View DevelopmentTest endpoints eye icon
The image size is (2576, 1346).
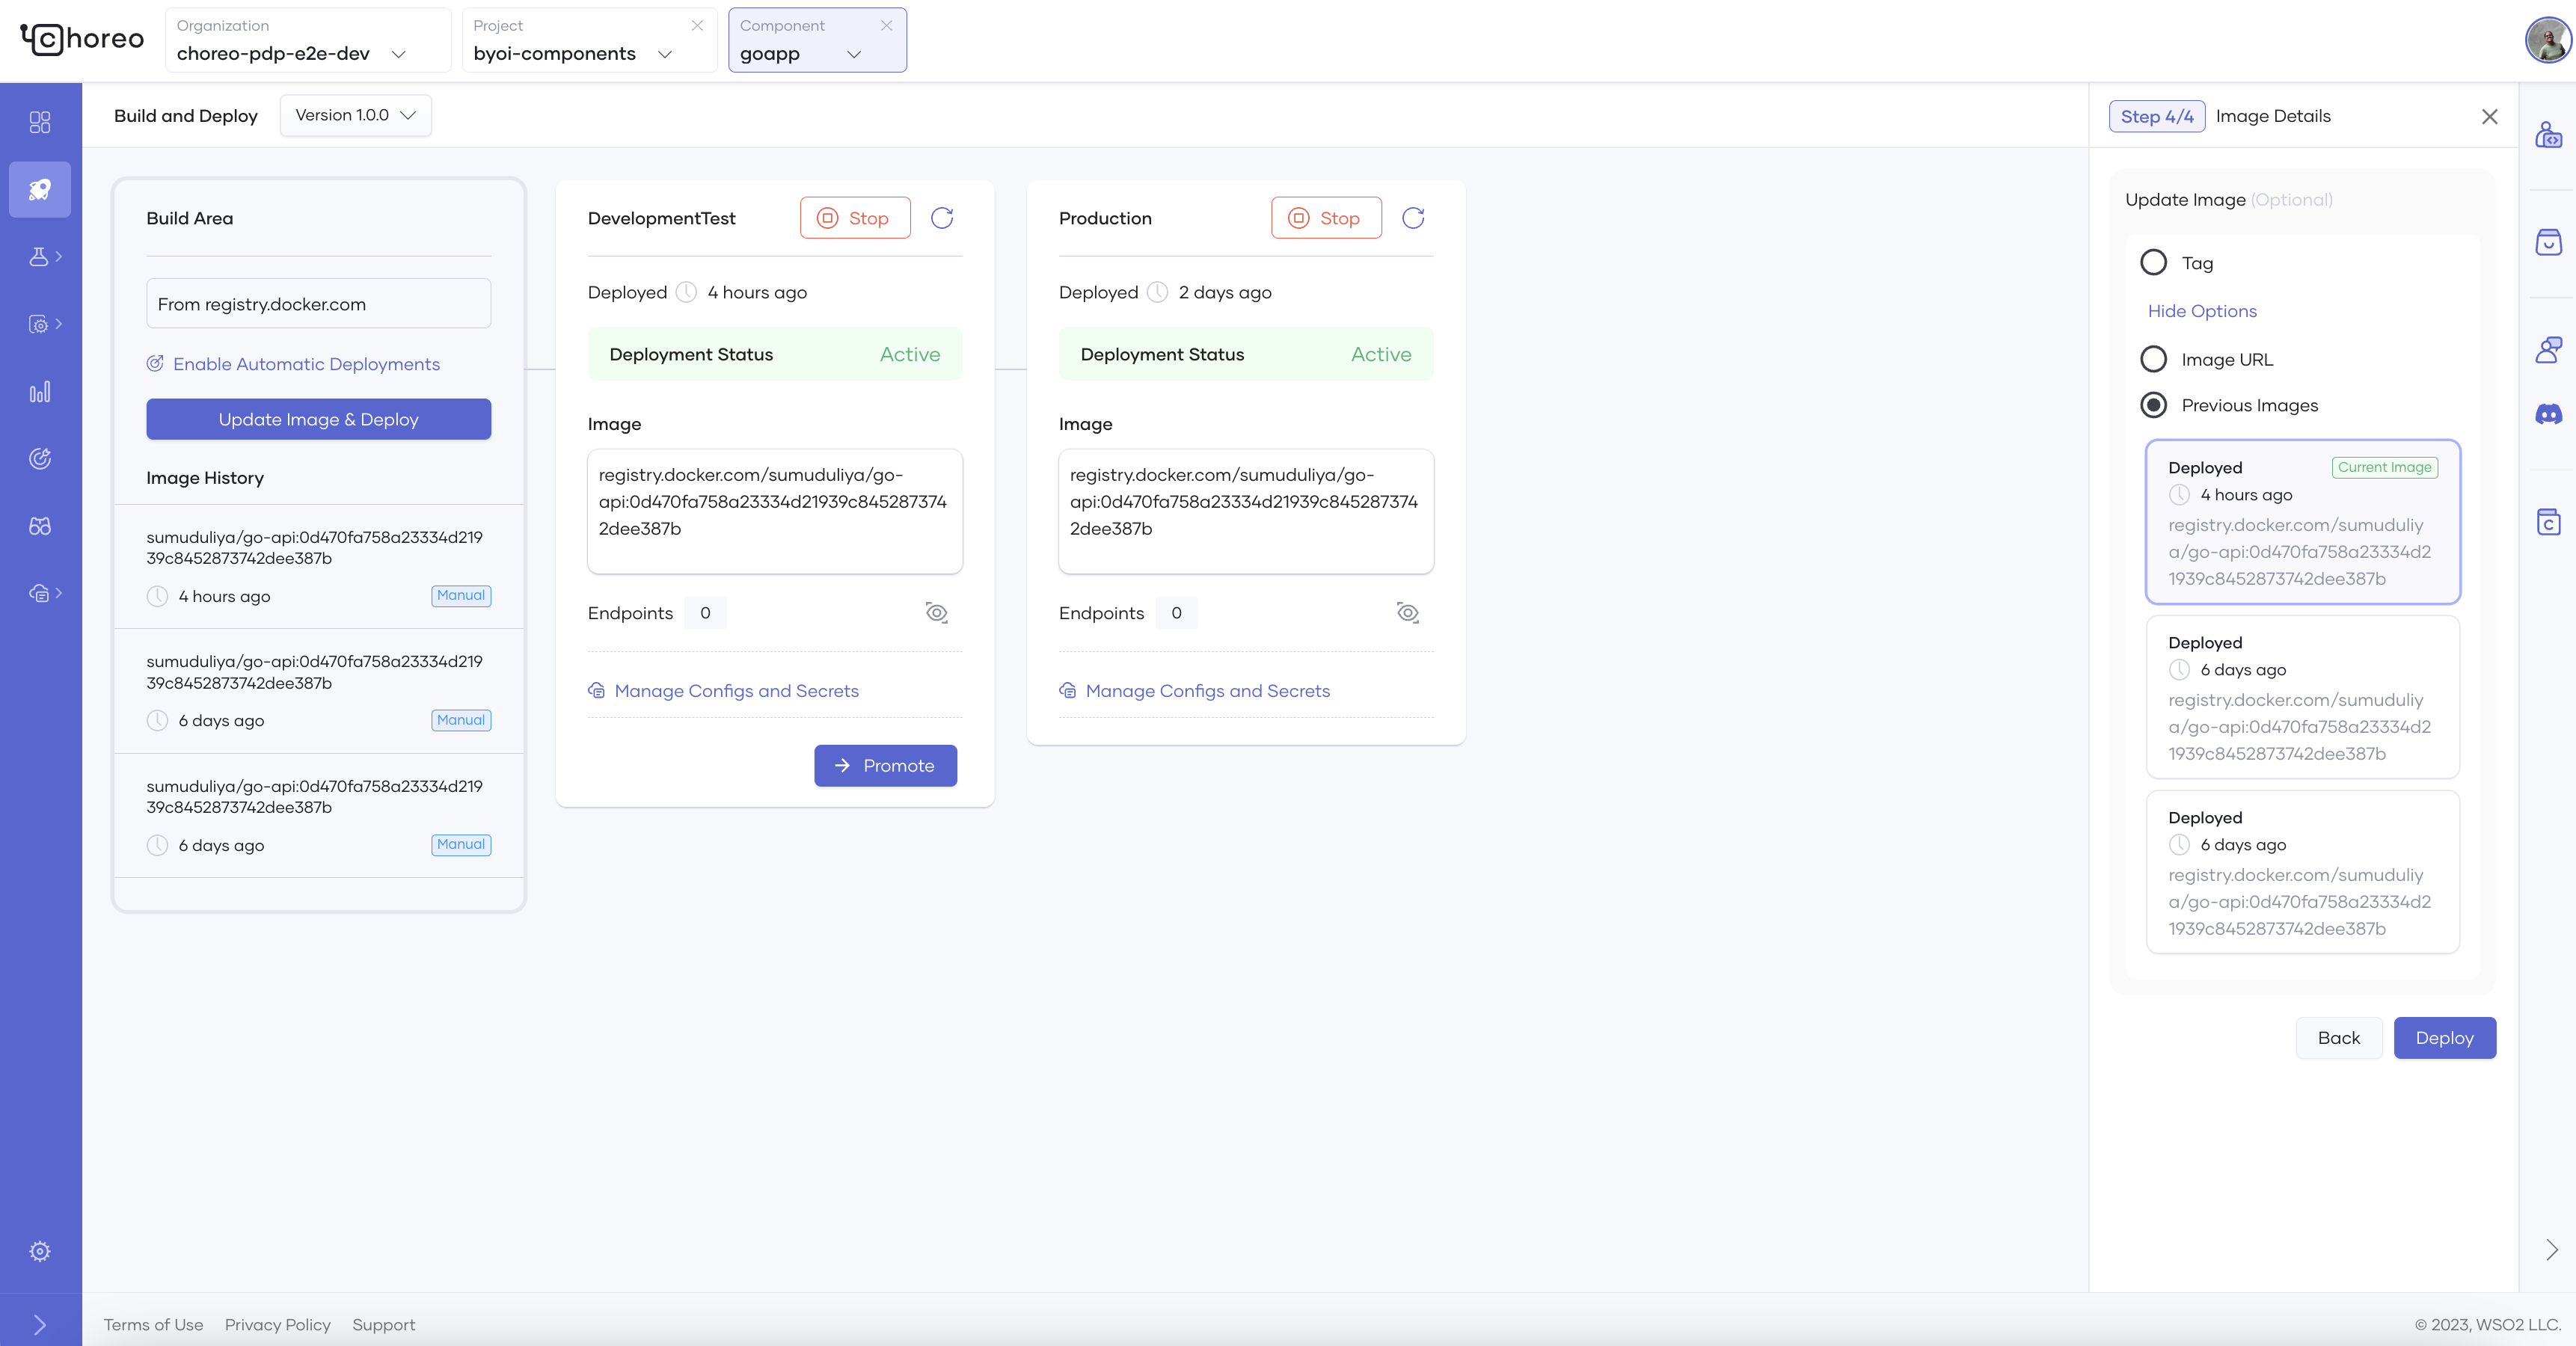pyautogui.click(x=936, y=613)
